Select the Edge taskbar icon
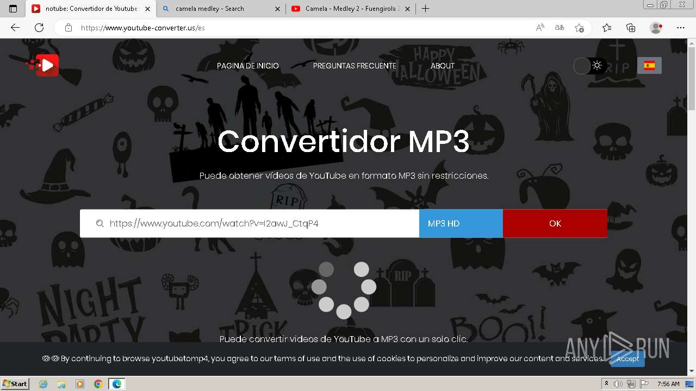The height and width of the screenshot is (391, 696). [x=117, y=384]
